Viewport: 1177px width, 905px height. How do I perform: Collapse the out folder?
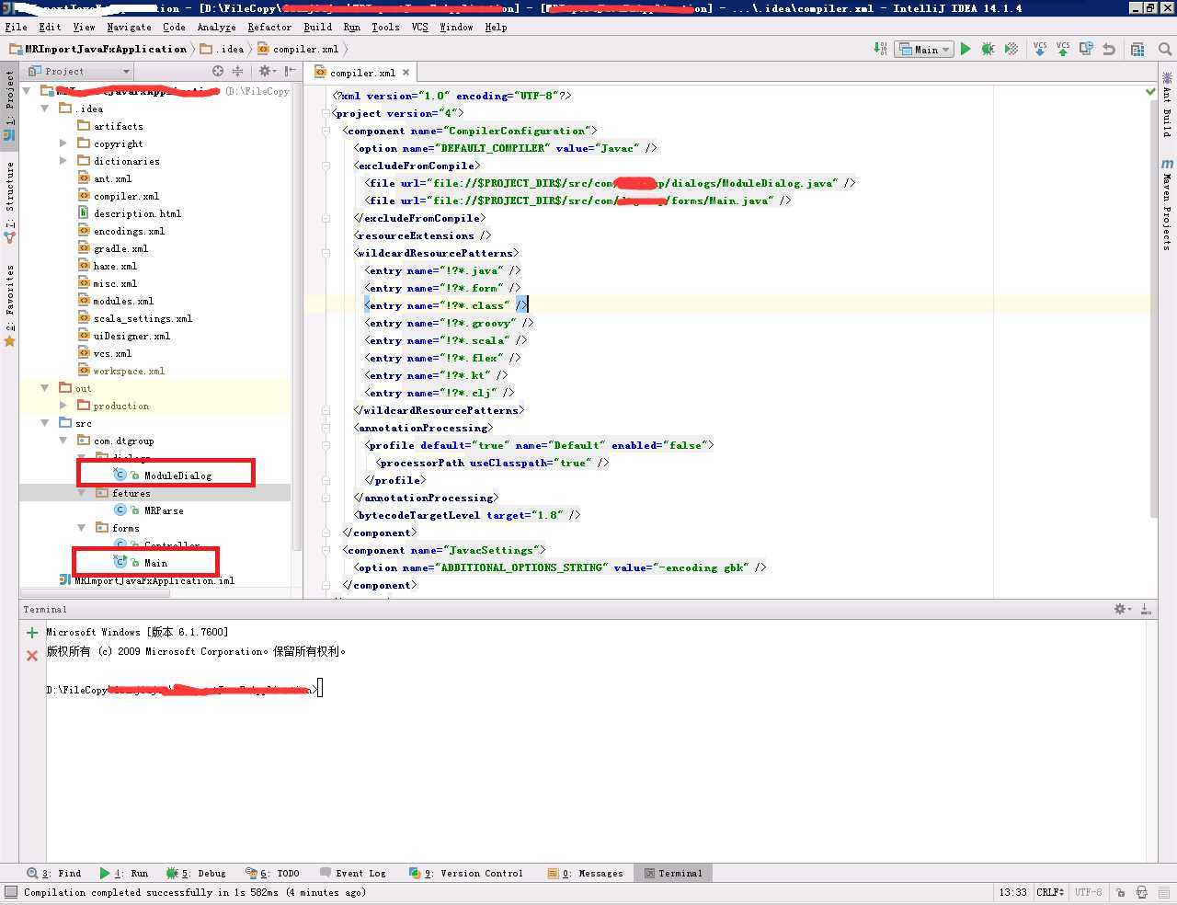coord(44,388)
